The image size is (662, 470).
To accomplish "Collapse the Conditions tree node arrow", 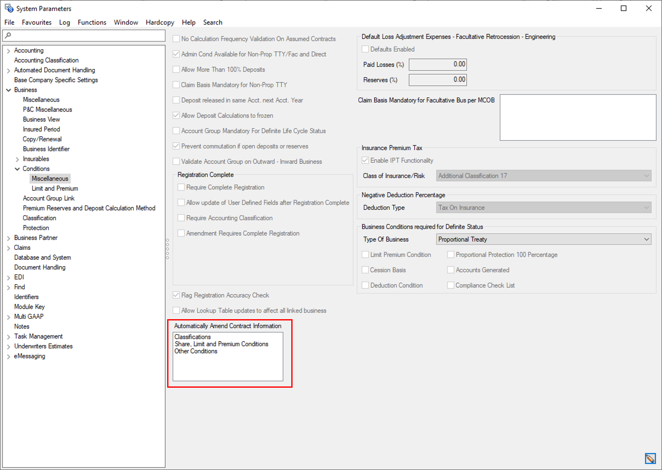I will pos(17,169).
